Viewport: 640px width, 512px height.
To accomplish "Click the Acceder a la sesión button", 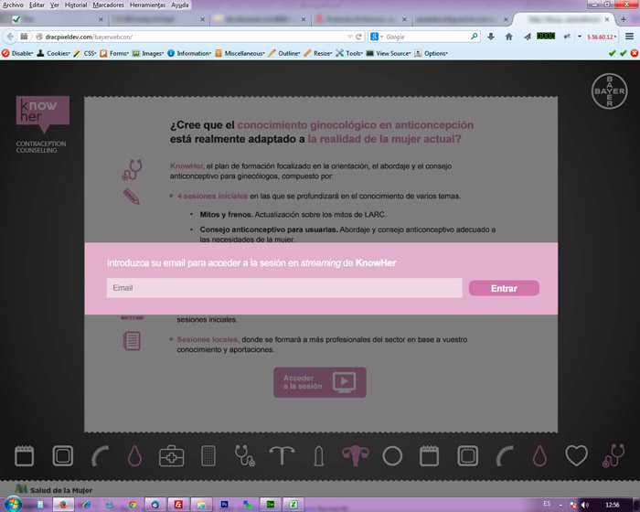I will [x=320, y=382].
